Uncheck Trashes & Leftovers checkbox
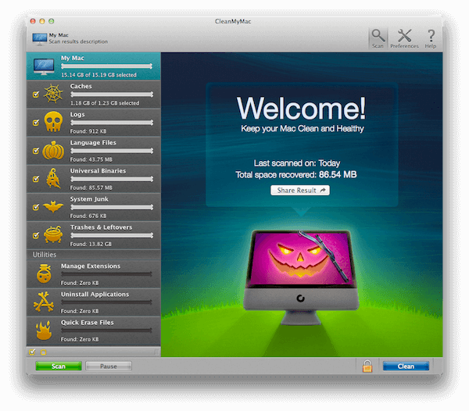 click(36, 235)
